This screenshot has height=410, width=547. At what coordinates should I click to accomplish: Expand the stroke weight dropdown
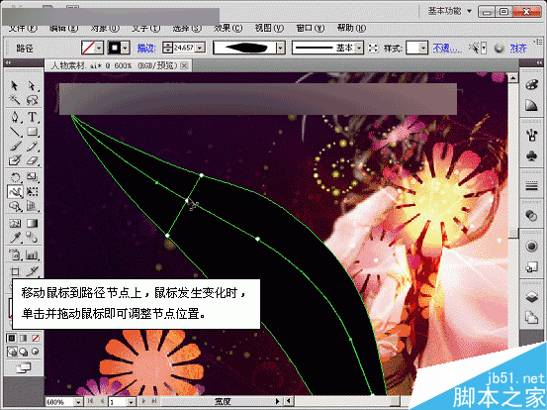point(200,48)
